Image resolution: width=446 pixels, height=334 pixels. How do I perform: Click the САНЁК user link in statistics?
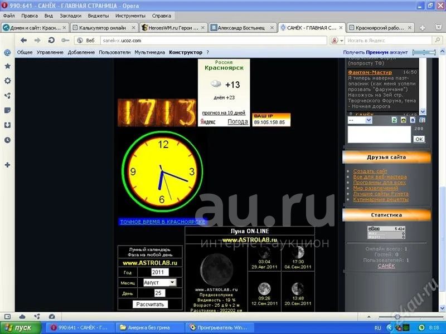[386, 266]
